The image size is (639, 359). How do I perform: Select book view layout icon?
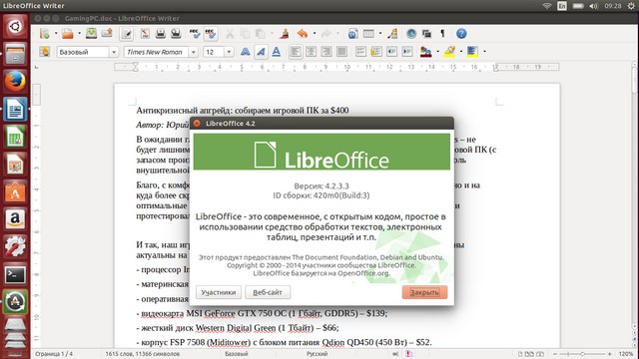[x=540, y=354]
